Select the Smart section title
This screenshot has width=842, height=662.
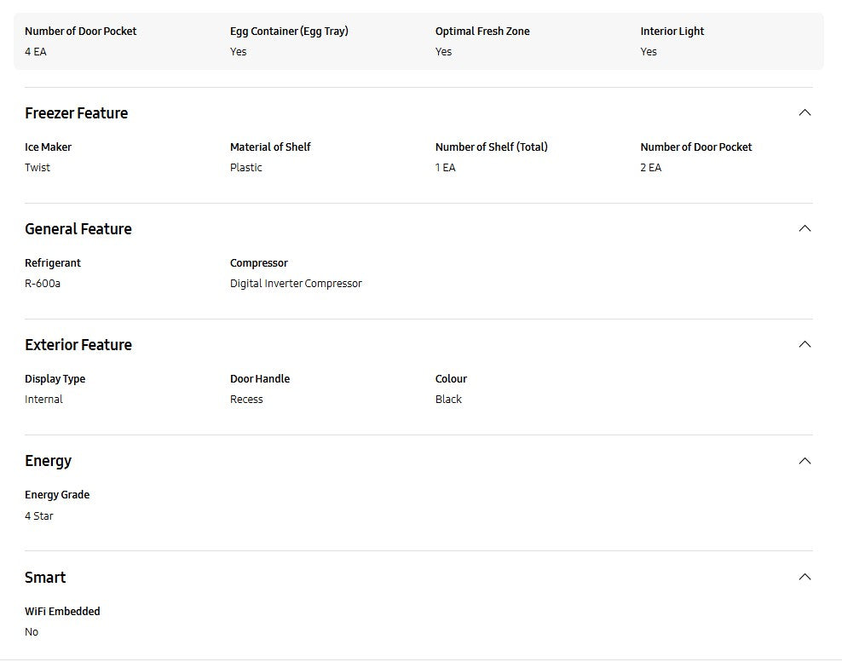coord(45,578)
